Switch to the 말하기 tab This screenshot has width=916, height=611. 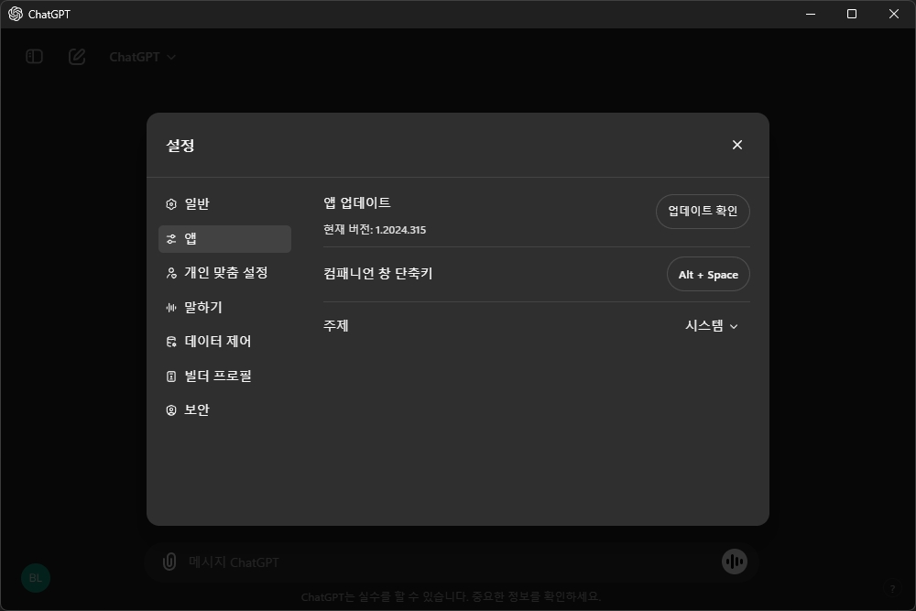[x=225, y=307]
